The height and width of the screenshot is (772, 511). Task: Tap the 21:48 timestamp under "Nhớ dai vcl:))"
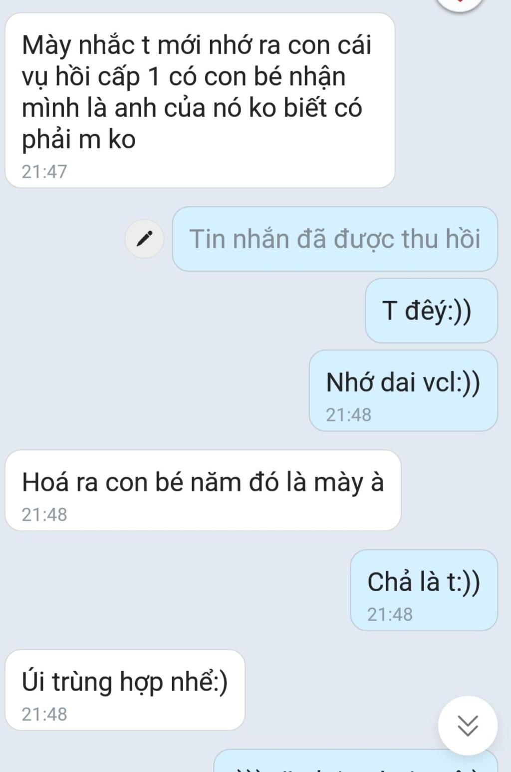pyautogui.click(x=348, y=414)
